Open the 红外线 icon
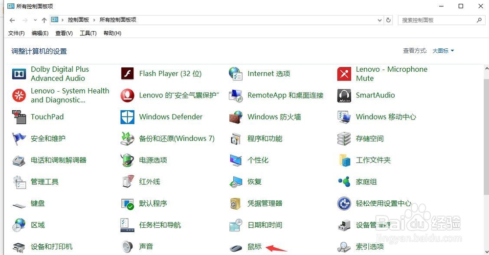 [127, 182]
